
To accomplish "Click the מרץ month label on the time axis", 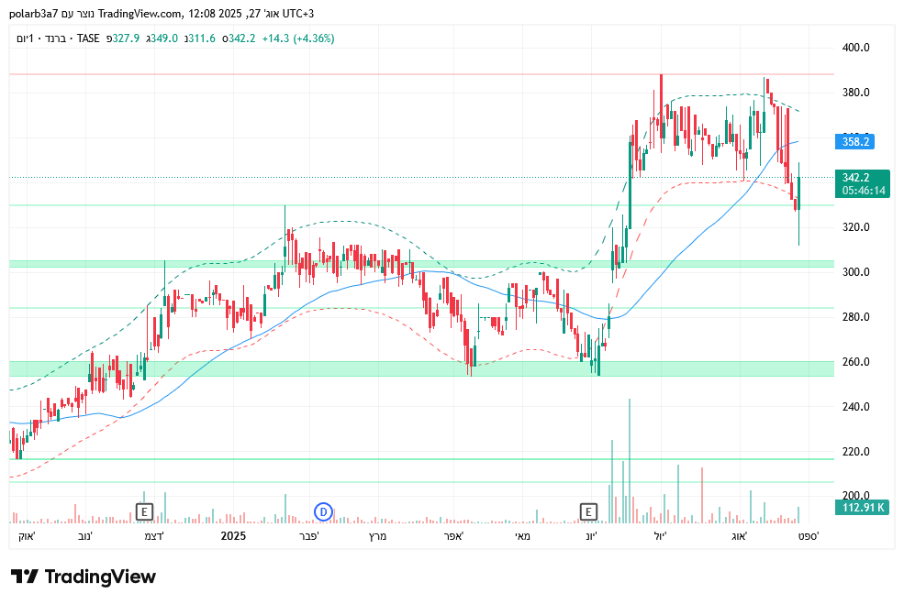I will click(377, 536).
